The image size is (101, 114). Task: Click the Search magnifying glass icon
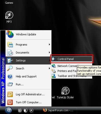10,68
